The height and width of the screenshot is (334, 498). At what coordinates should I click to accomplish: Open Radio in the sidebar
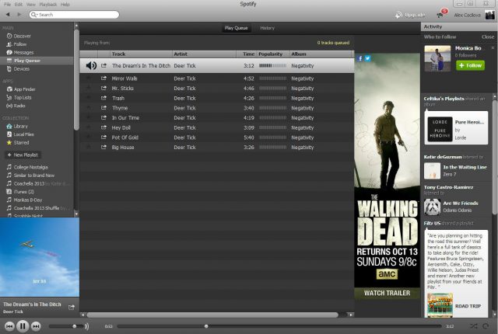pos(19,106)
